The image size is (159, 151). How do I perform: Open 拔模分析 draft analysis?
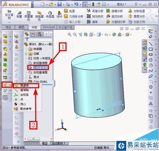114,11
